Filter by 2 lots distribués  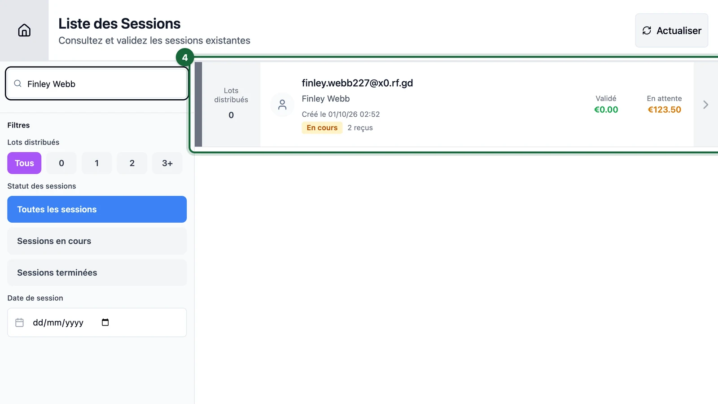132,163
